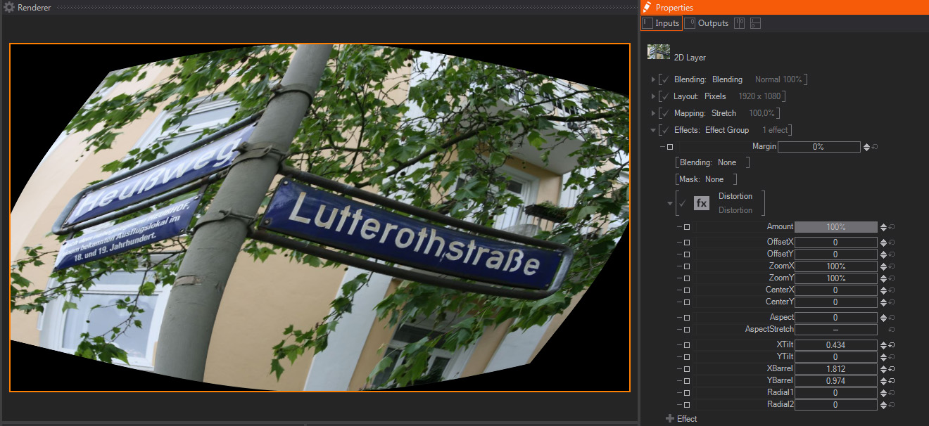Reset XBarrel using its reset icon

[892, 369]
